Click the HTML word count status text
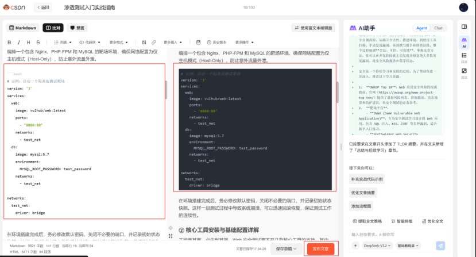The width and height of the screenshot is (476, 257). 30,252
